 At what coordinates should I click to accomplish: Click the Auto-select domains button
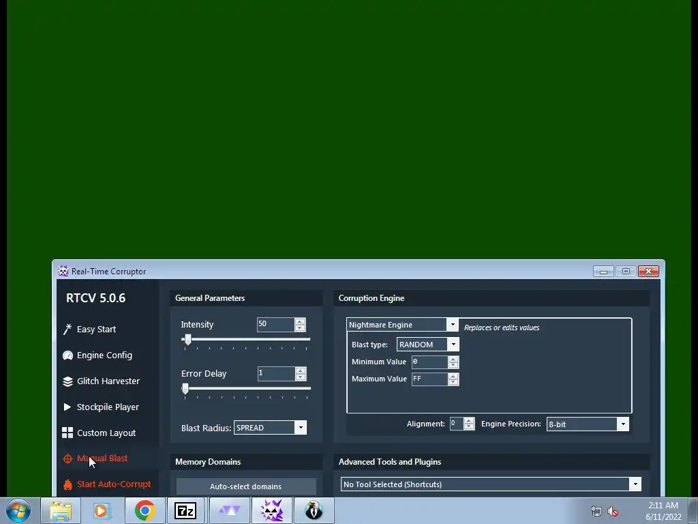(246, 486)
